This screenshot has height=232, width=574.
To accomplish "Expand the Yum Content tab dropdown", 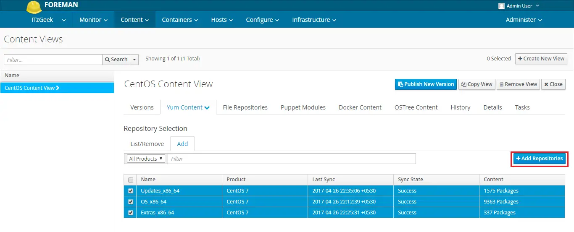I will click(188, 107).
